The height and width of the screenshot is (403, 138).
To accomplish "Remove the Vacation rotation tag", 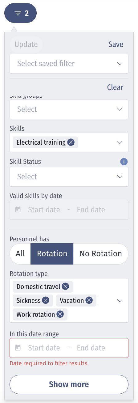I will [x=89, y=300].
